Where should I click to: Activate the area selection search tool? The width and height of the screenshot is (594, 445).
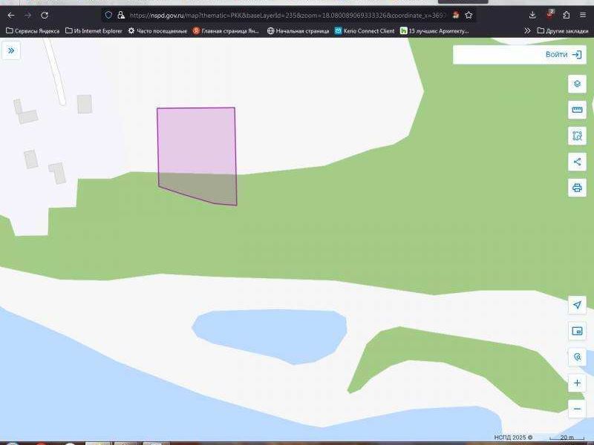click(x=577, y=136)
